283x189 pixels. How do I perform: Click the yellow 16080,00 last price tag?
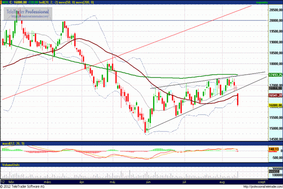(275, 105)
